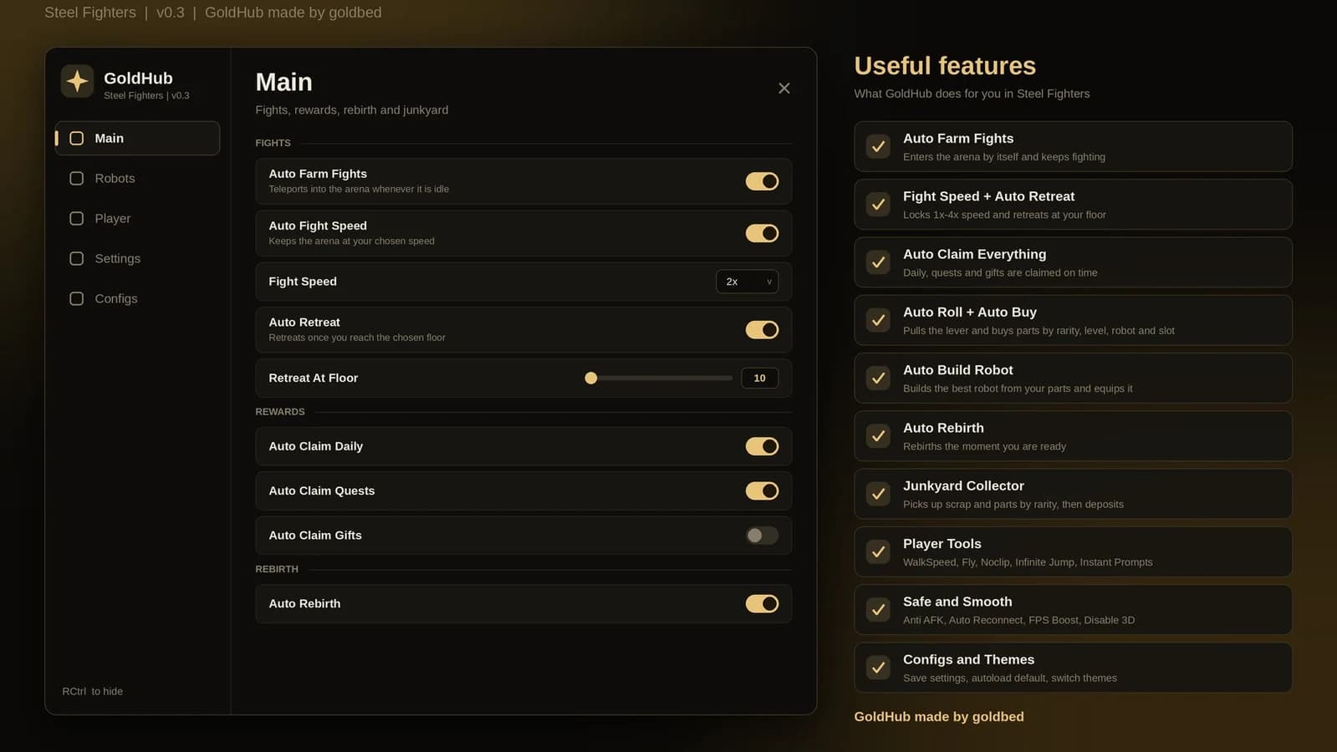Click the Robots sidebar square icon
Viewport: 1337px width, 752px height.
tap(76, 178)
